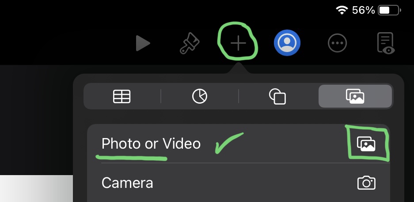Open the blue Collaborate person icon

click(287, 43)
